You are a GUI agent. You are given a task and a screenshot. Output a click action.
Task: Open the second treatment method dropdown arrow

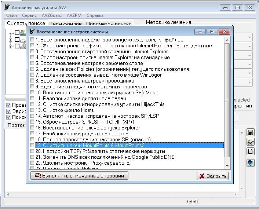pyautogui.click(x=249, y=47)
